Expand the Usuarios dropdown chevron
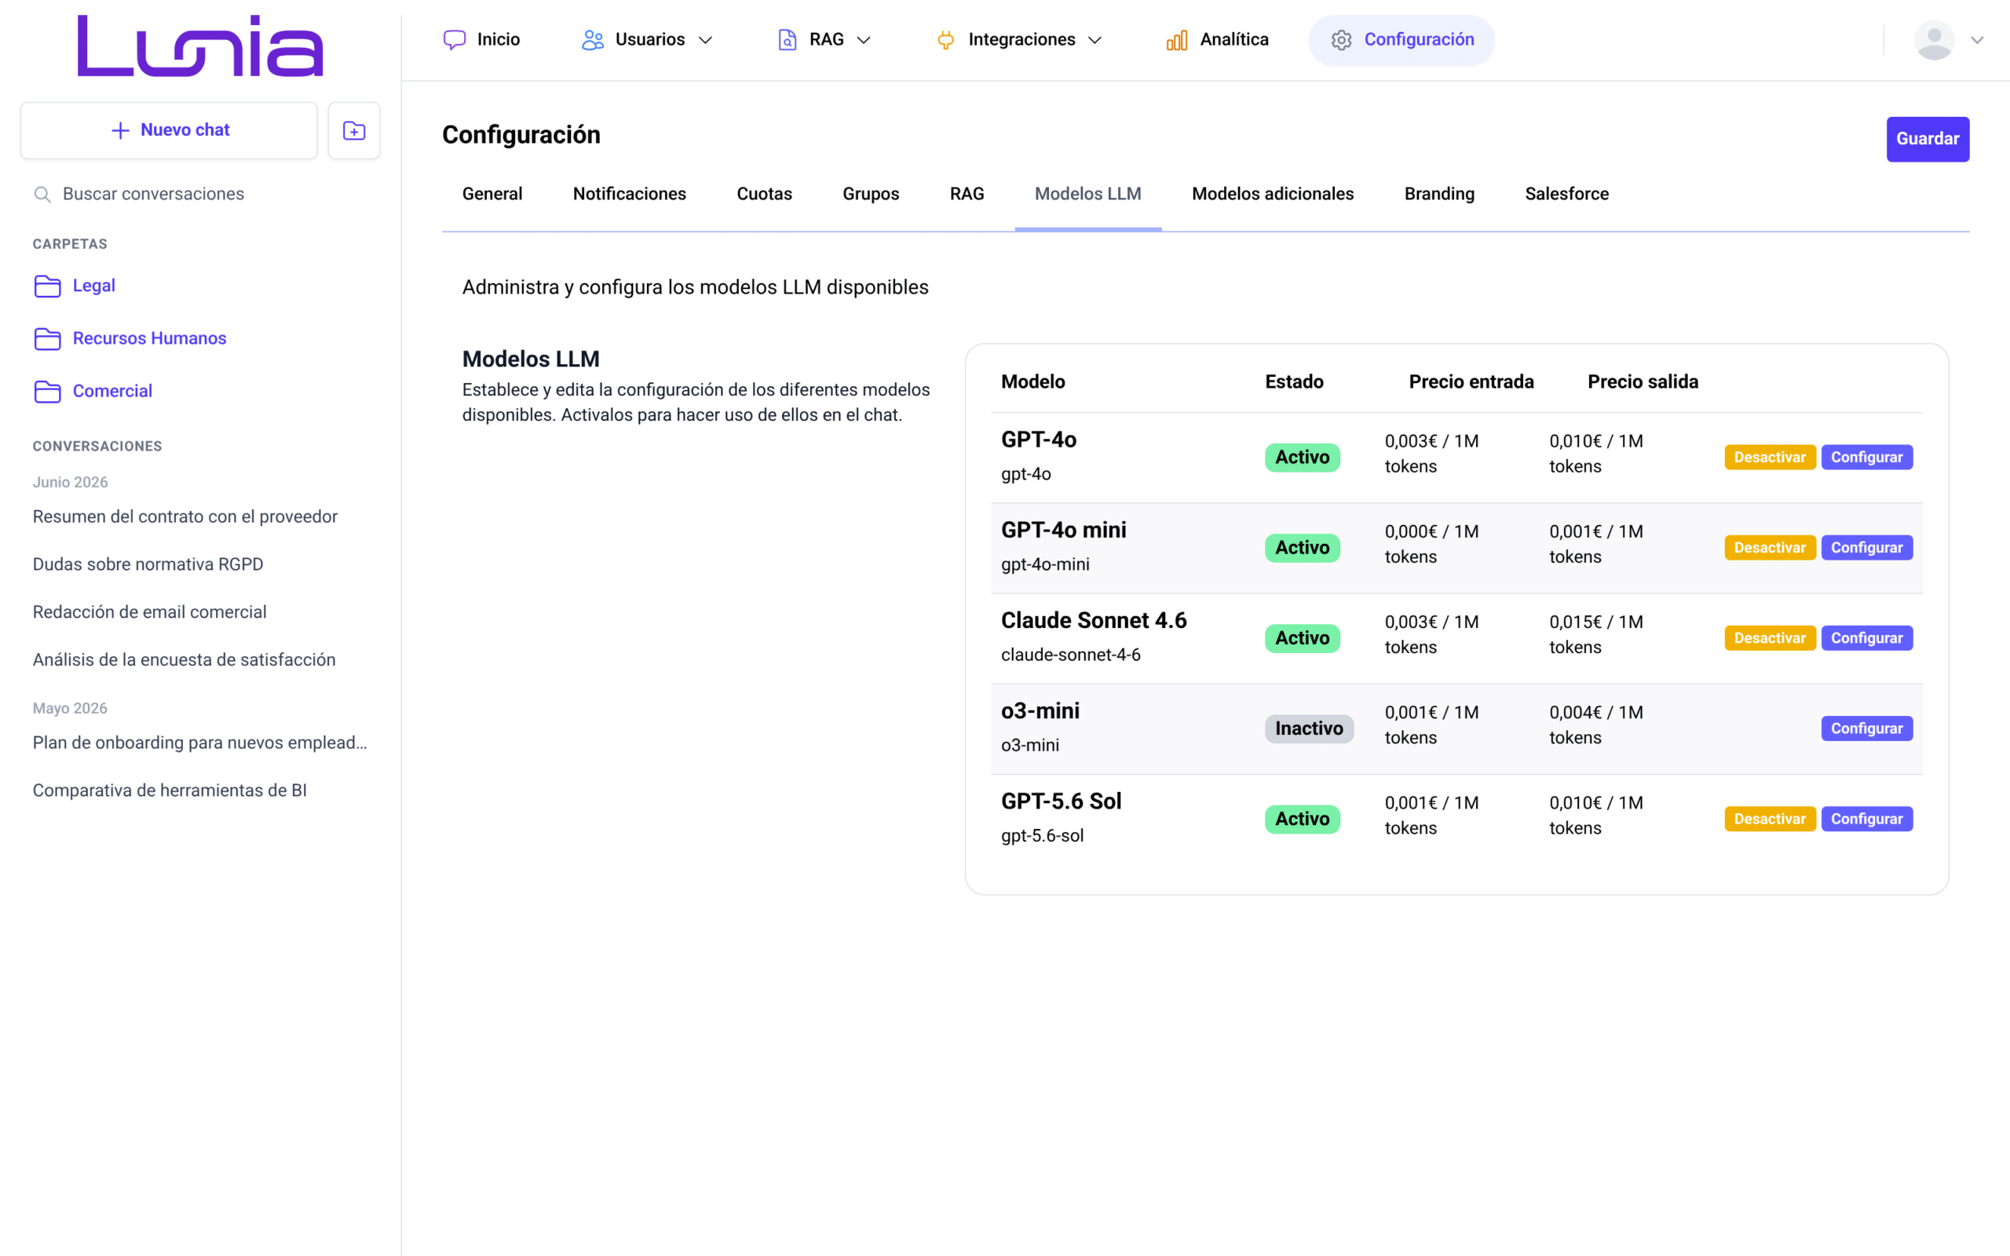The width and height of the screenshot is (2010, 1256). [x=705, y=40]
